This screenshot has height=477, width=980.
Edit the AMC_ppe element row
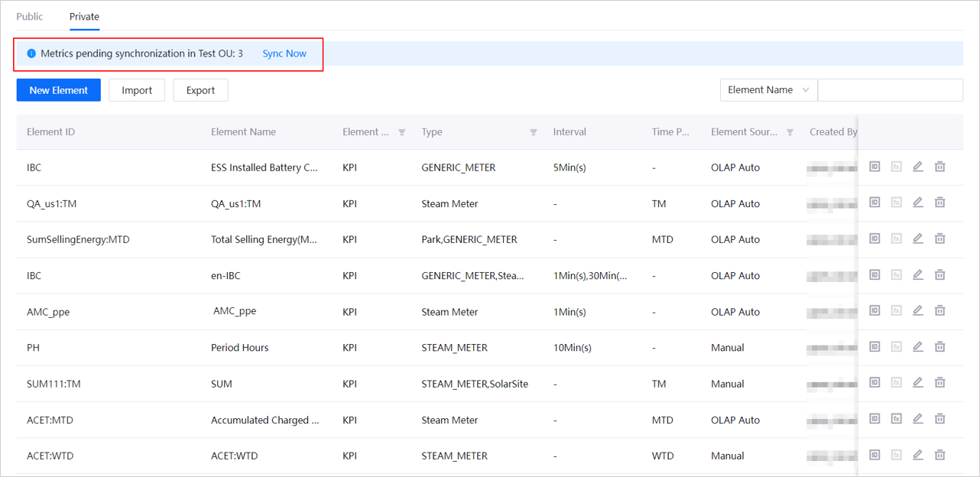tap(918, 310)
